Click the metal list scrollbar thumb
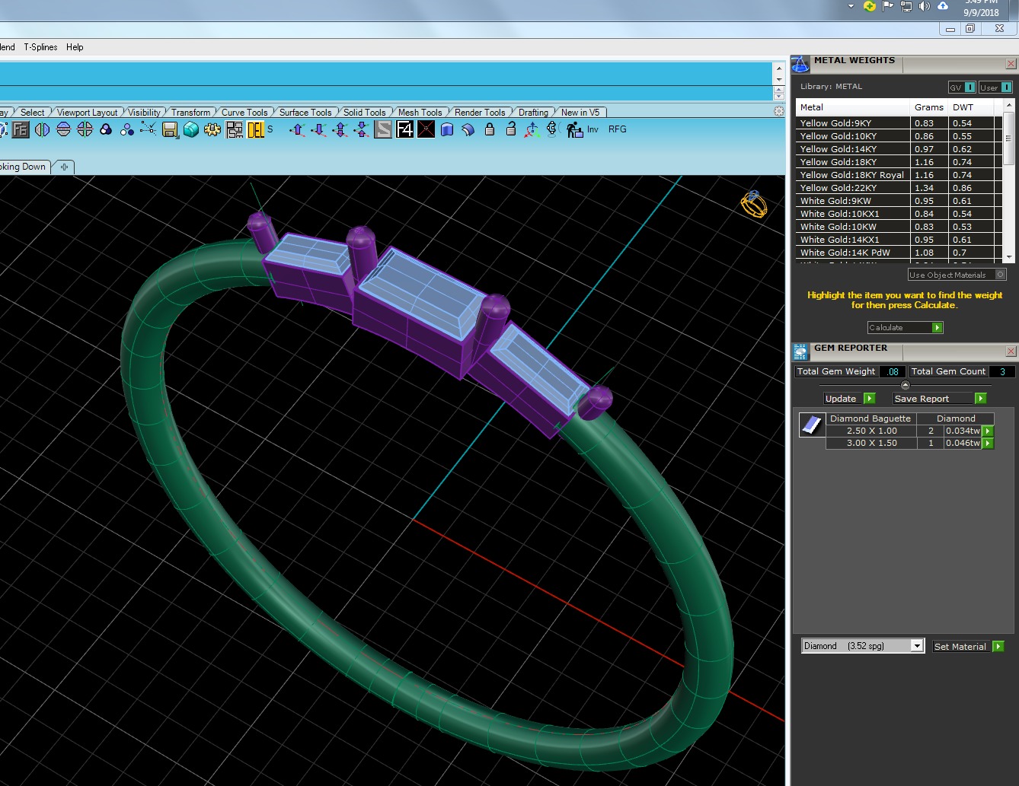Image resolution: width=1019 pixels, height=786 pixels. 1008,138
